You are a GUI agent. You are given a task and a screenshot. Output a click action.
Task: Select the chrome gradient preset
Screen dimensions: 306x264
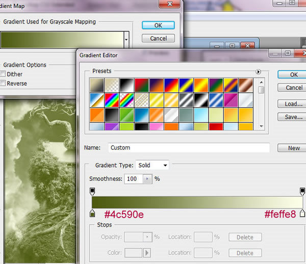tap(97, 100)
